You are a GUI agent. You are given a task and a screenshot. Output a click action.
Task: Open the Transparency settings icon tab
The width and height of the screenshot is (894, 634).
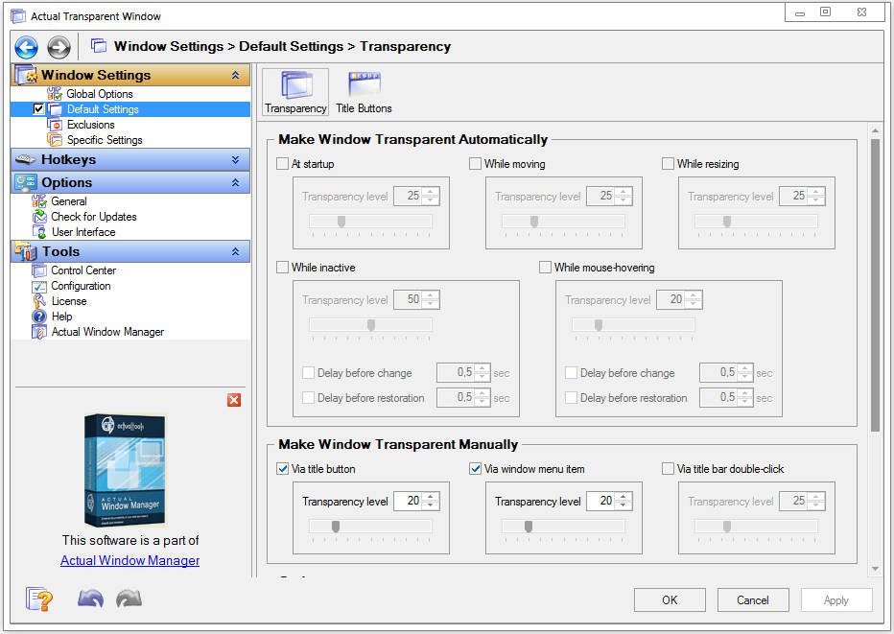click(295, 92)
